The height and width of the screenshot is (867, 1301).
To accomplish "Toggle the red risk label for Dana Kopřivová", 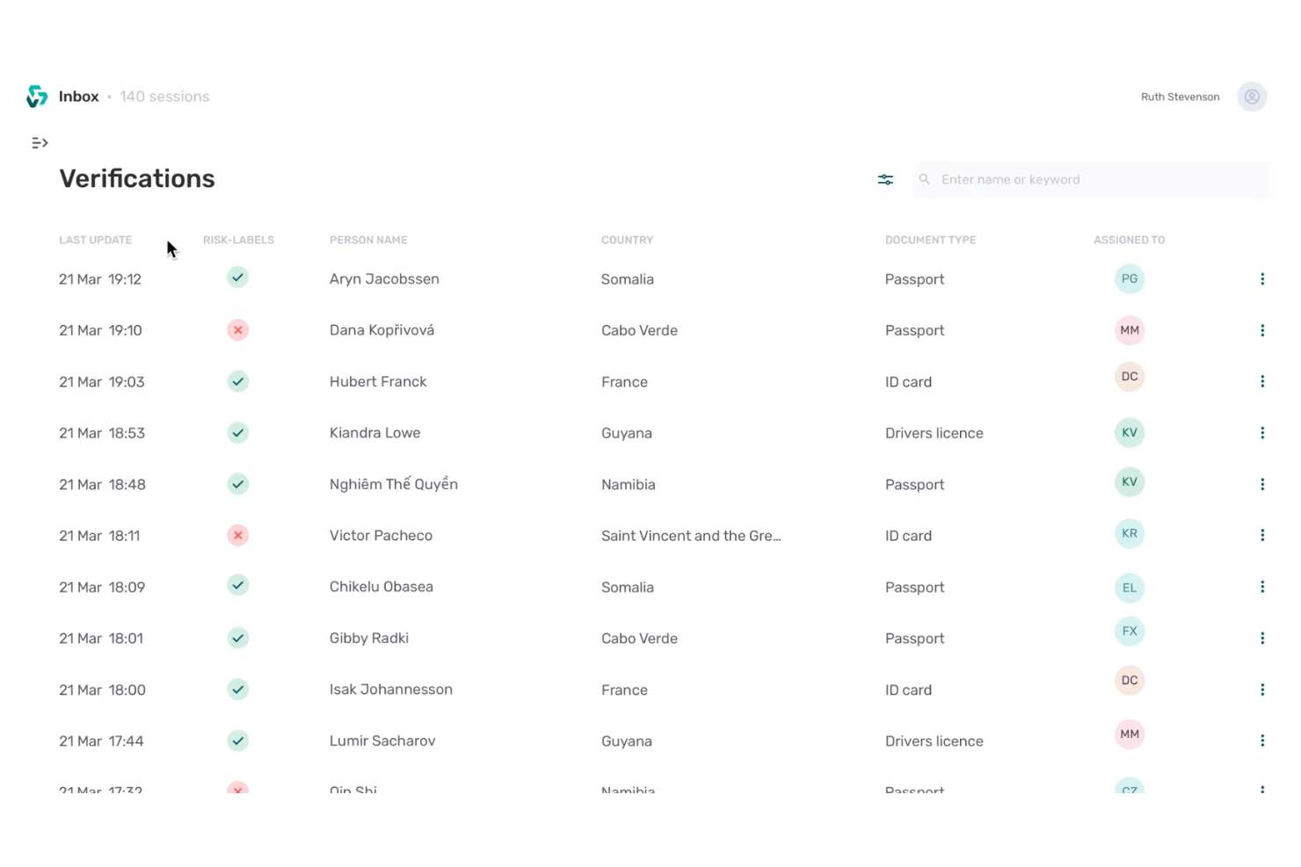I will pyautogui.click(x=237, y=329).
